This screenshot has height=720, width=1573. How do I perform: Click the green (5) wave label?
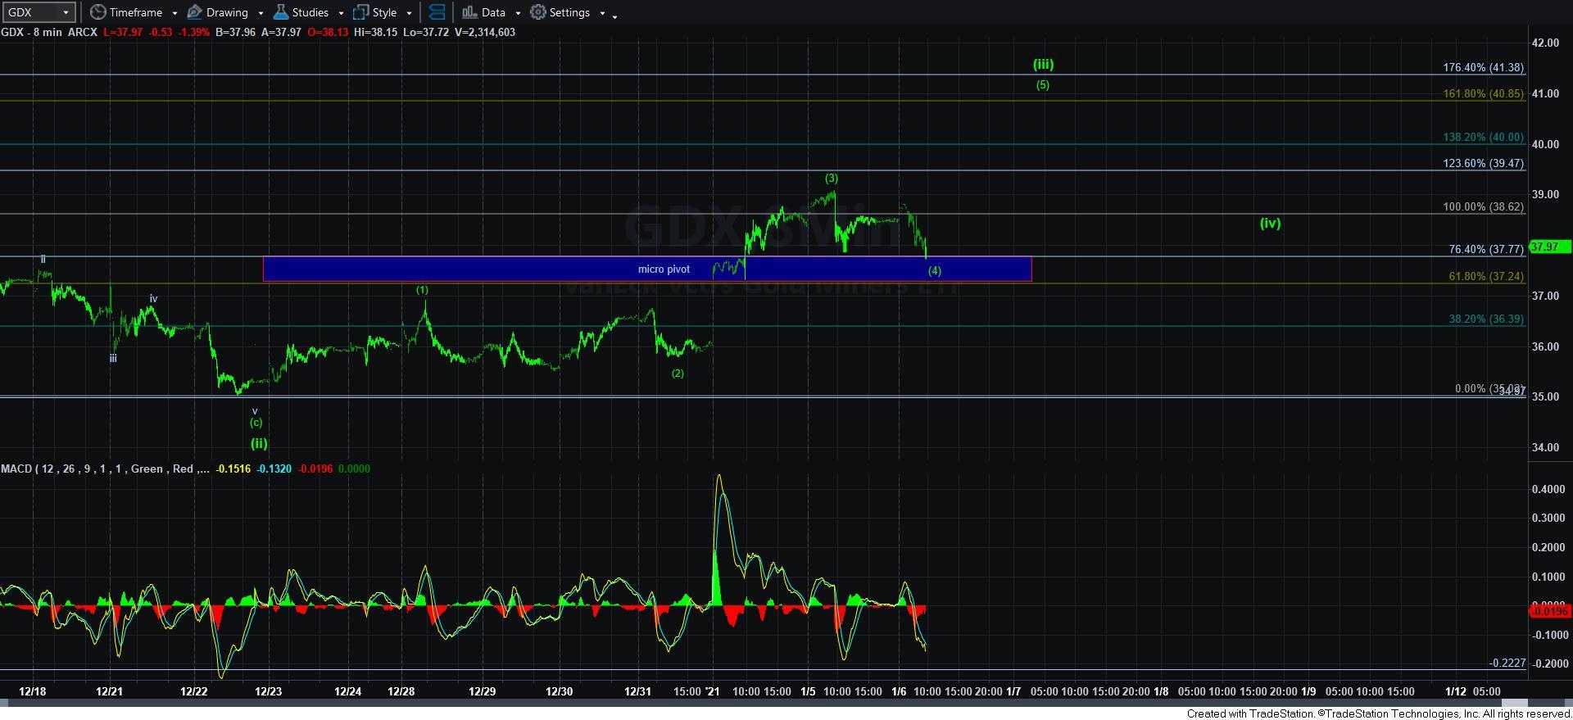point(1042,85)
